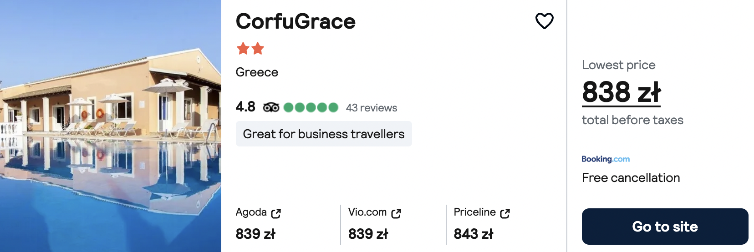Click the Free cancellation text

[x=631, y=178]
